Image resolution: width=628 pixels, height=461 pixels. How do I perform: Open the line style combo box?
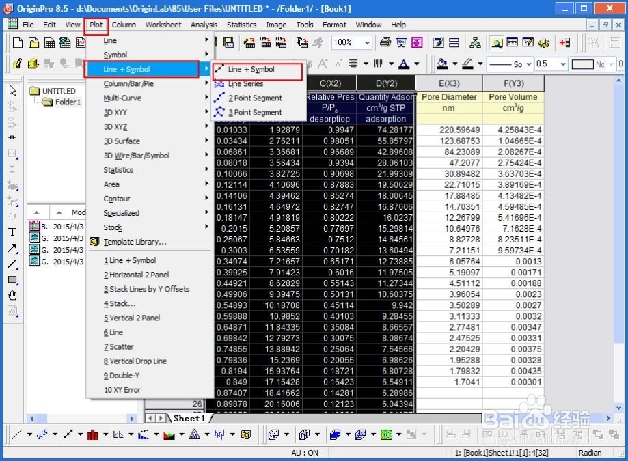pyautogui.click(x=510, y=64)
